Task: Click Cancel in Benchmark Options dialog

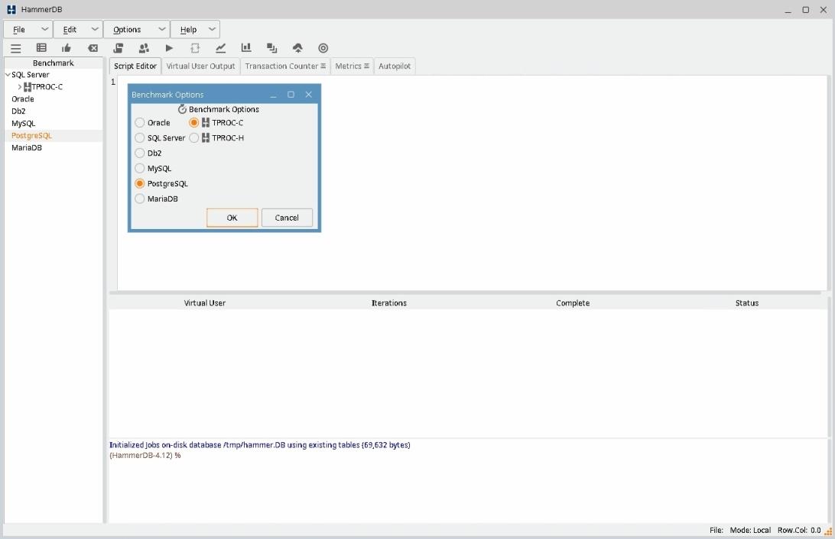Action: tap(287, 218)
